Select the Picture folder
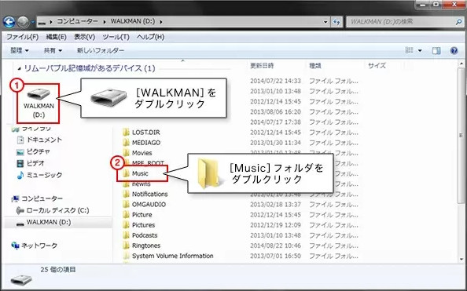This screenshot has width=467, height=291. pyautogui.click(x=142, y=215)
